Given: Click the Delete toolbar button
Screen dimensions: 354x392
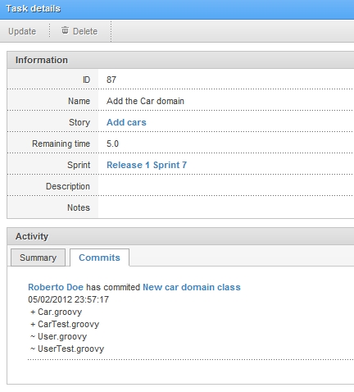Looking at the screenshot, I should click(79, 31).
